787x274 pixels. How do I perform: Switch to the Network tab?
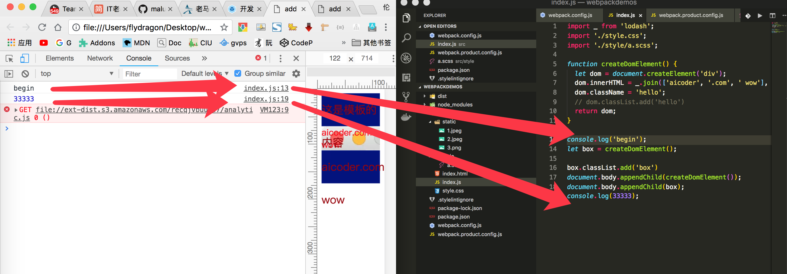pyautogui.click(x=100, y=58)
